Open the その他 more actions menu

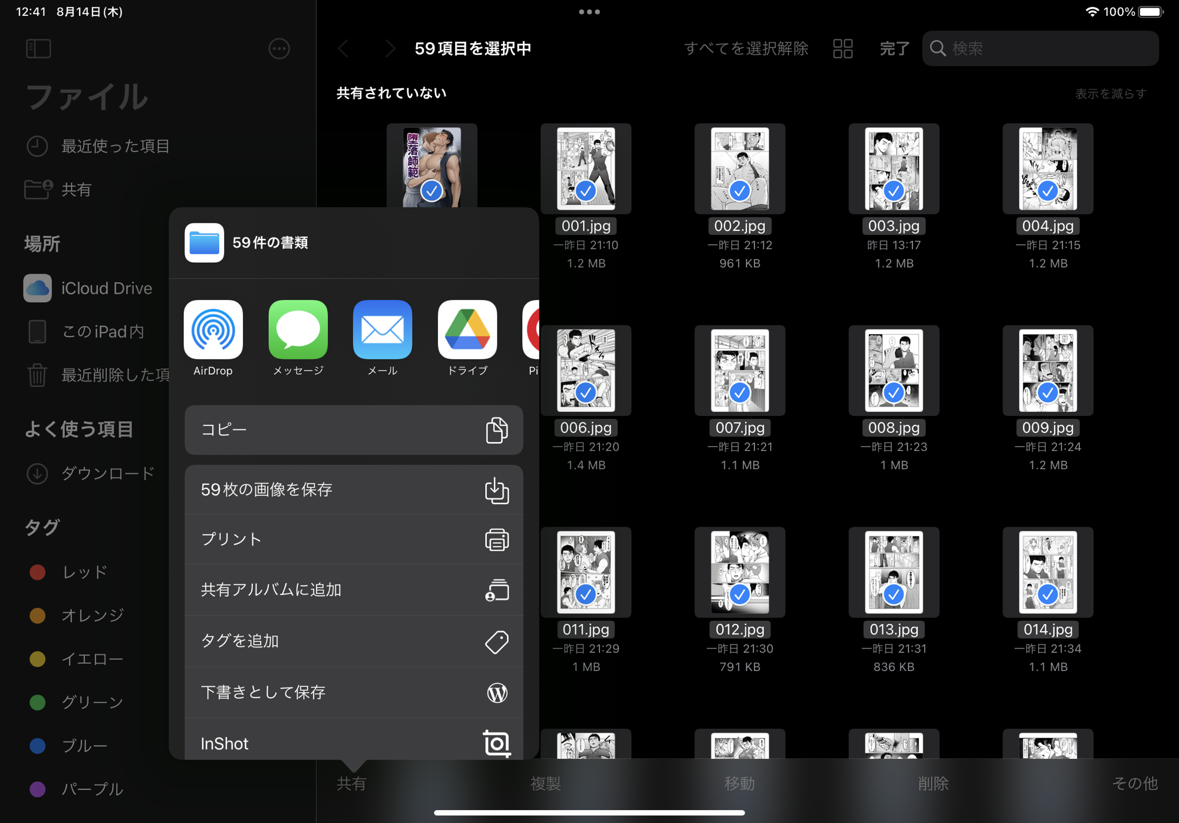1134,783
